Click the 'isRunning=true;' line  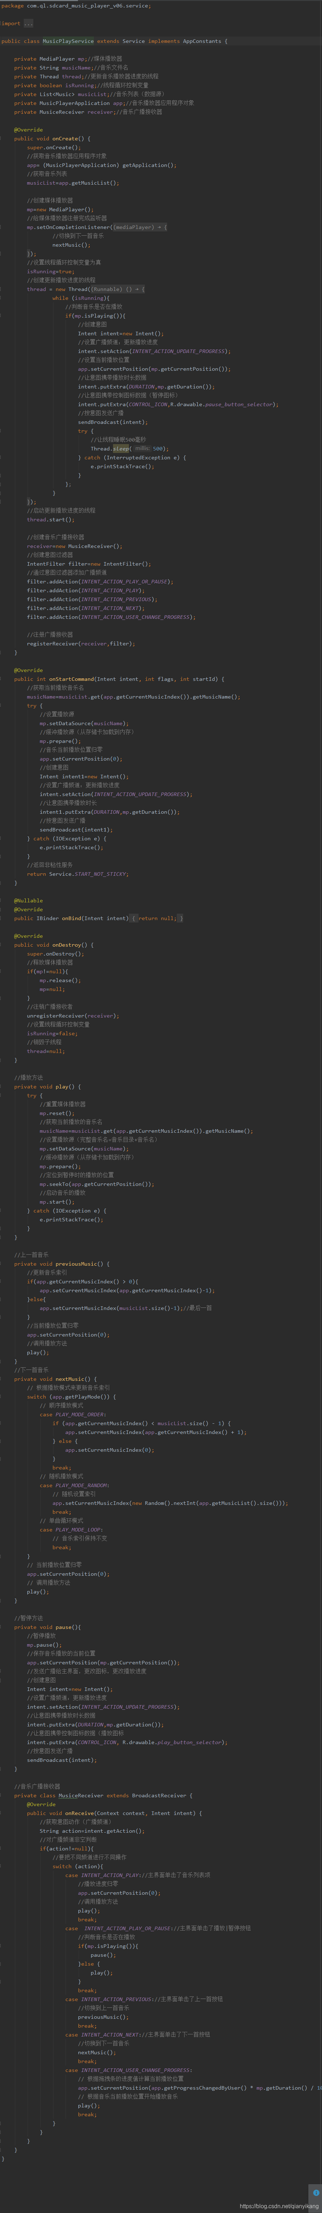click(x=51, y=271)
